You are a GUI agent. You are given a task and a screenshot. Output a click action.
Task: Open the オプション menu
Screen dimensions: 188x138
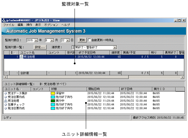[x=51, y=25]
